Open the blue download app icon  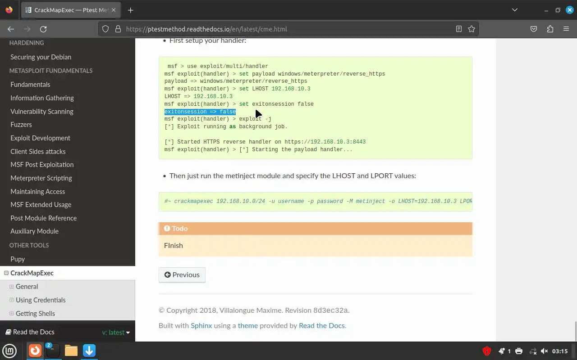pos(89,351)
